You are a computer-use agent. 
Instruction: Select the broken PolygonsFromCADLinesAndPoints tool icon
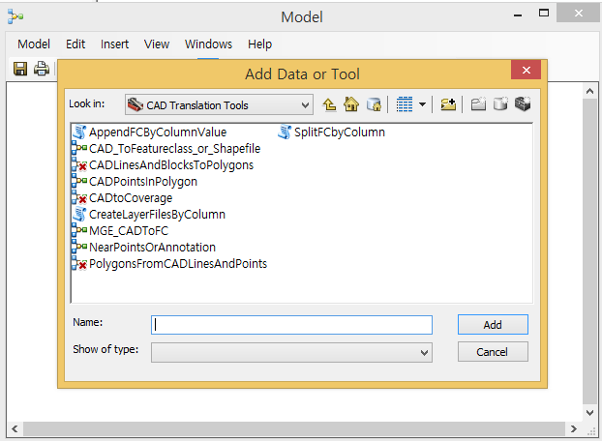pos(79,263)
